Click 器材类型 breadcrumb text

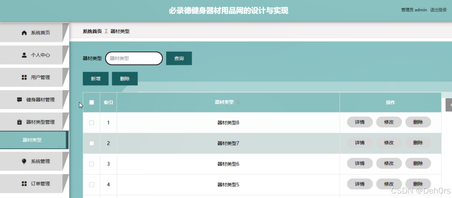[x=120, y=31]
